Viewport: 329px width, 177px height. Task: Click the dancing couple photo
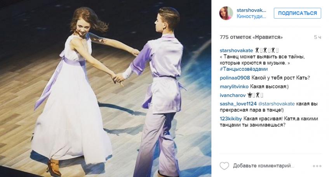(106, 88)
